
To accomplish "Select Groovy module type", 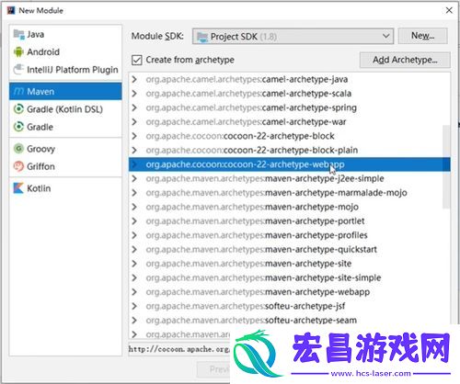I will click(65, 149).
